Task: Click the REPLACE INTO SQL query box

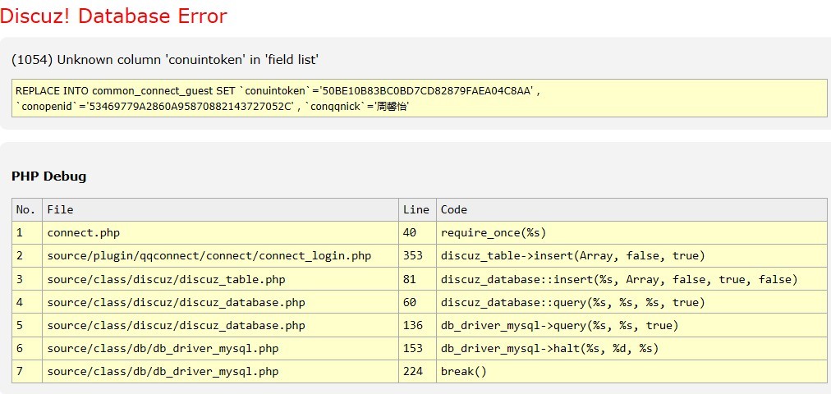Action: coord(420,98)
